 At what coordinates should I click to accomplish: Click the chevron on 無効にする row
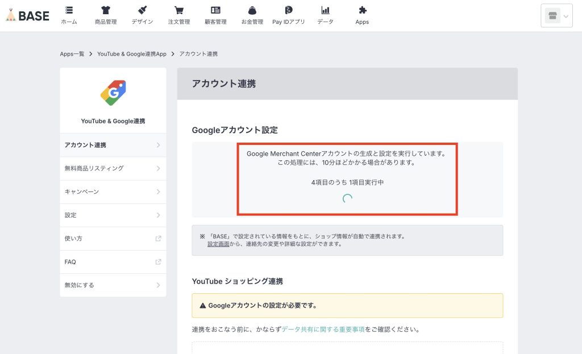159,285
